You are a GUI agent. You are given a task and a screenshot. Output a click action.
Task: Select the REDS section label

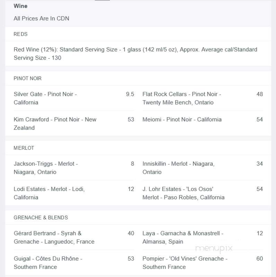pyautogui.click(x=20, y=34)
